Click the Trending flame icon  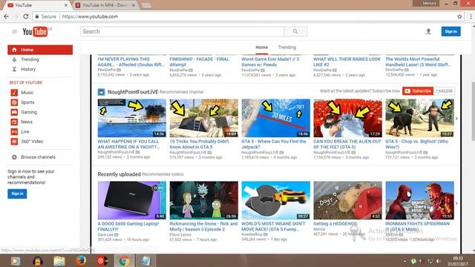(14, 59)
